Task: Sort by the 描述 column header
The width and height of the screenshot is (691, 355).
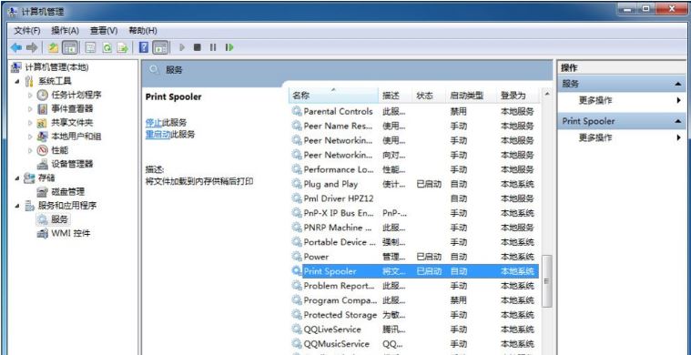Action: tap(396, 96)
